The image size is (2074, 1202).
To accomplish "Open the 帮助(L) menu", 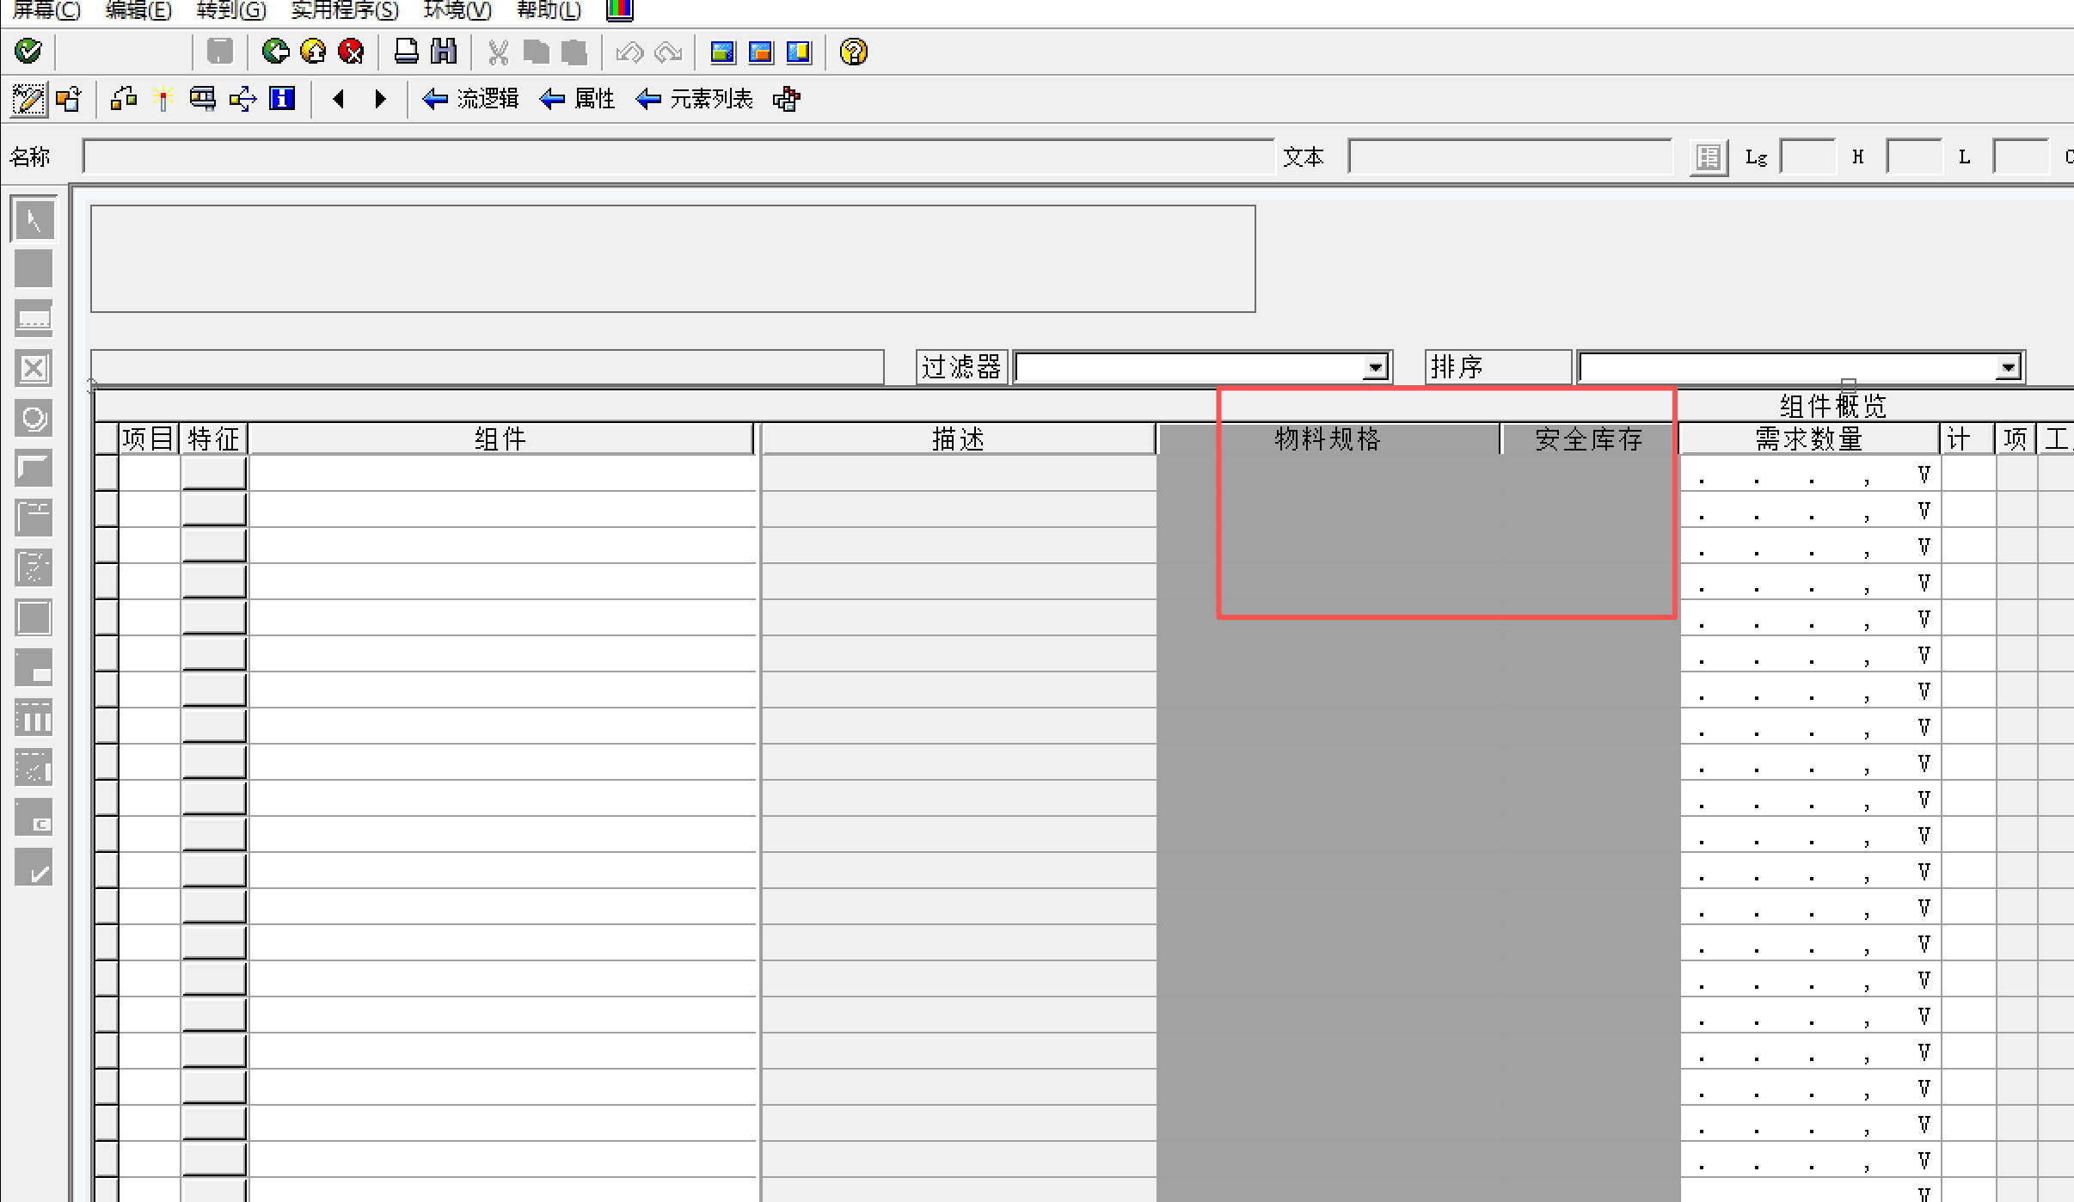I will [x=549, y=10].
